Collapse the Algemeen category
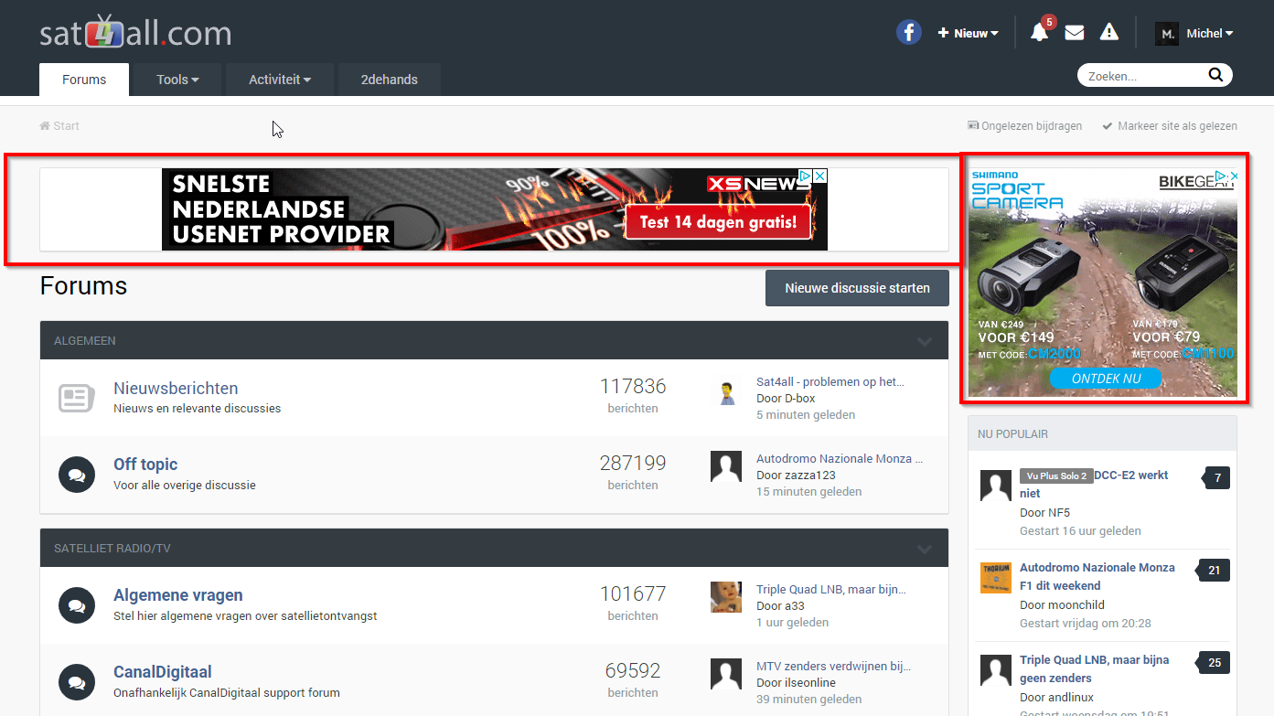 (925, 341)
